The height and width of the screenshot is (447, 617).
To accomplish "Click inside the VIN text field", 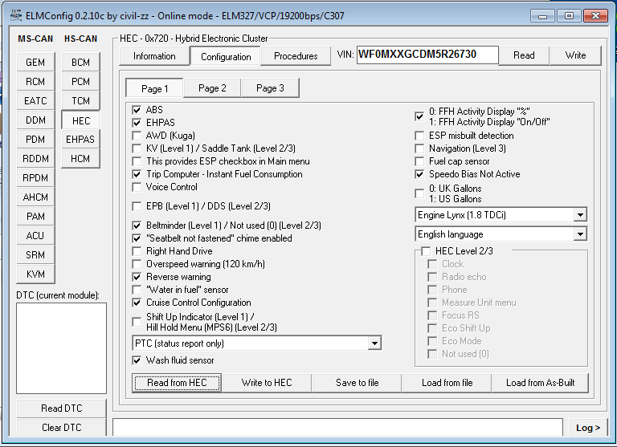I will (427, 55).
